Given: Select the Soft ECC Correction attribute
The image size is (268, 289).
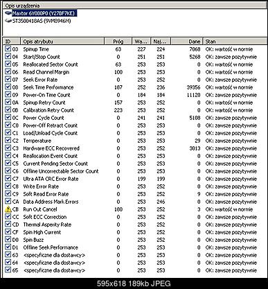Looking at the screenshot, I should 45,217.
